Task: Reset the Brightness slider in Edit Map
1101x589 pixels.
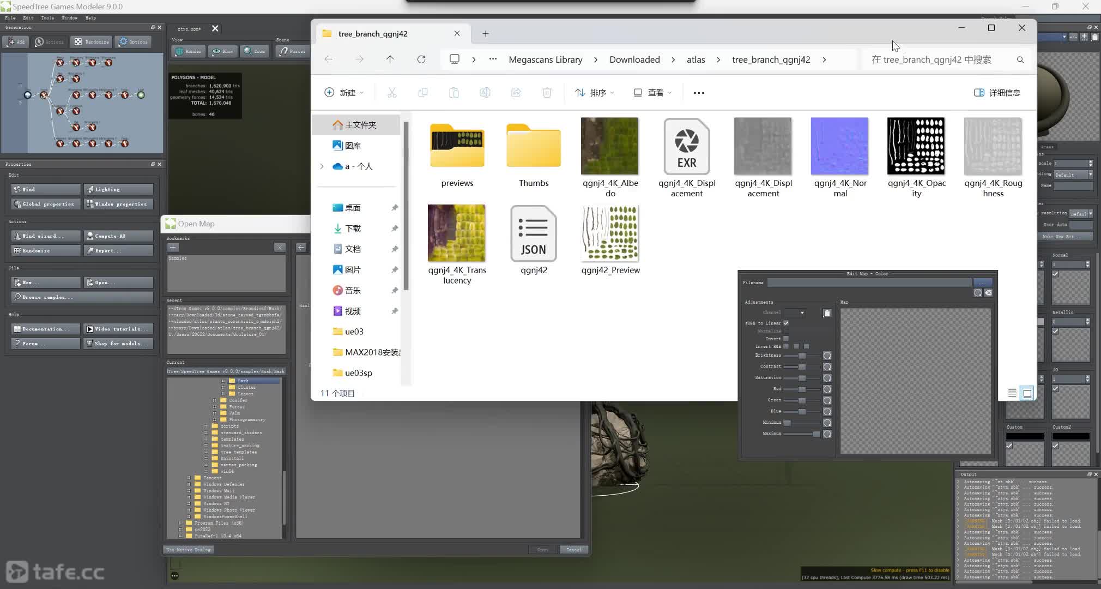Action: tap(827, 356)
